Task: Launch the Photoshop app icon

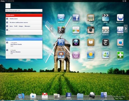Action: click(x=61, y=42)
